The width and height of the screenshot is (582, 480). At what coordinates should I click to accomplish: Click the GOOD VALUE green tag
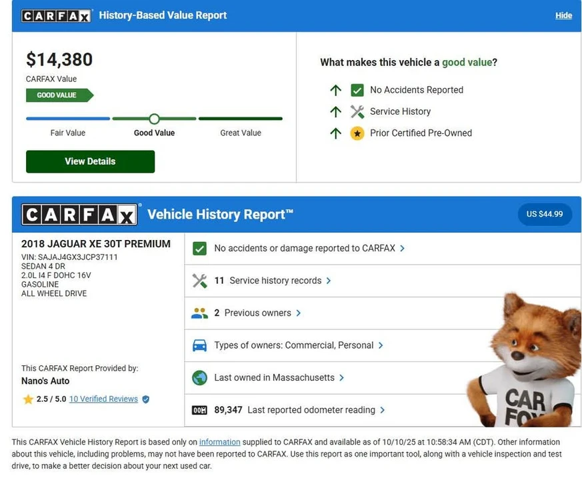coord(59,95)
